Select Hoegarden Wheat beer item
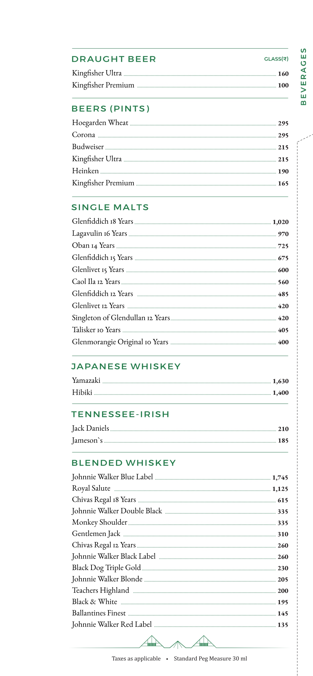Viewport: 313px width, 676px height. pos(100,123)
